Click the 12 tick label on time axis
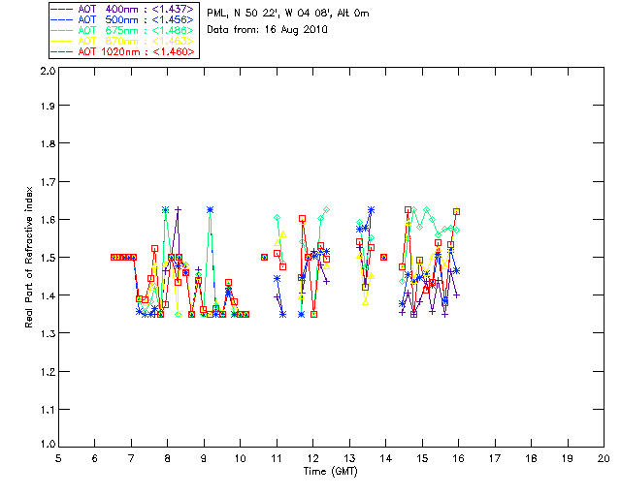This screenshot has width=621, height=496. click(313, 458)
